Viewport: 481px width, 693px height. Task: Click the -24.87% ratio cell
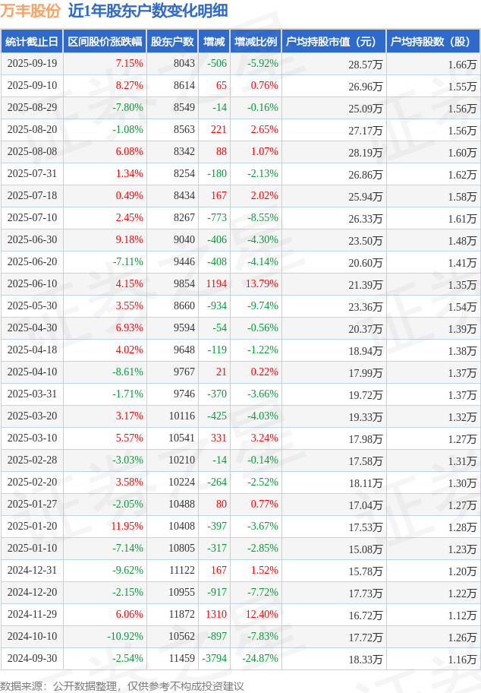click(x=259, y=659)
